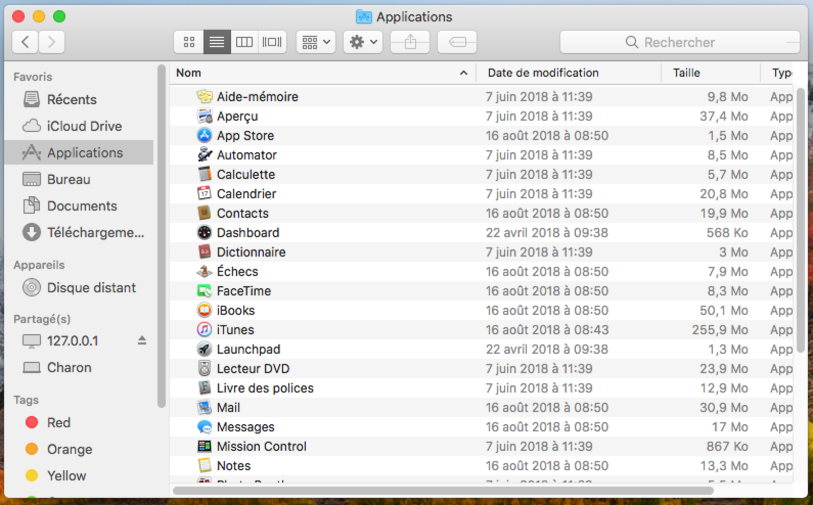Select the Aide-mémoire name text
This screenshot has height=505, width=813.
(x=257, y=97)
